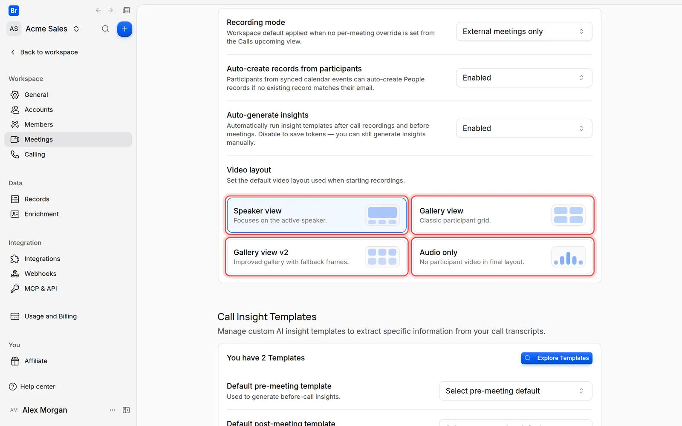Go forward with the right arrow icon
This screenshot has height=426, width=682.
click(110, 10)
